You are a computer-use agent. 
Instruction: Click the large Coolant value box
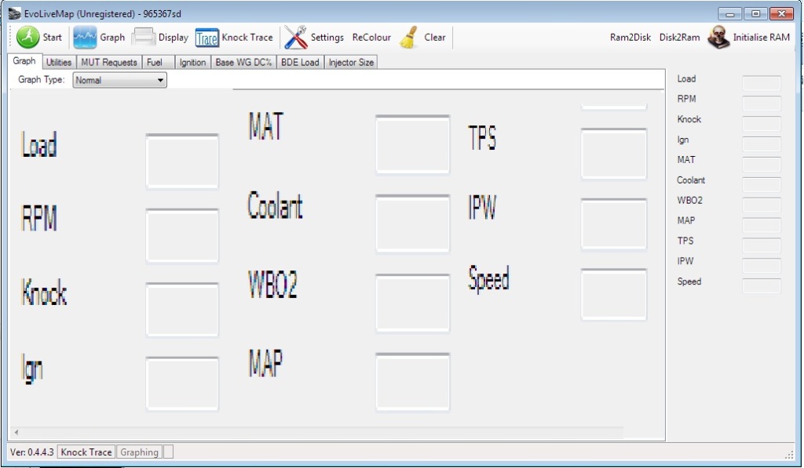(x=412, y=223)
